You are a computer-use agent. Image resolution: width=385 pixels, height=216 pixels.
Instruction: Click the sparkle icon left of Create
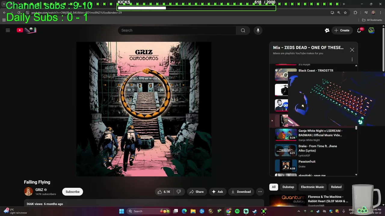point(327,30)
